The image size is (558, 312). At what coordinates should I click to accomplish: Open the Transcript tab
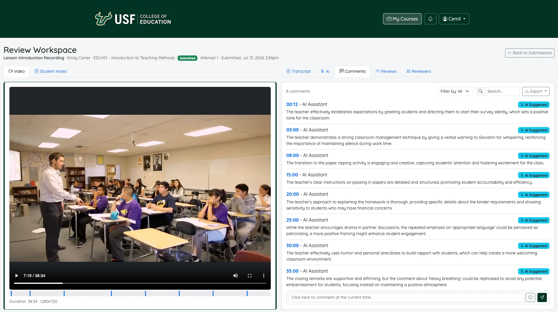pyautogui.click(x=298, y=71)
